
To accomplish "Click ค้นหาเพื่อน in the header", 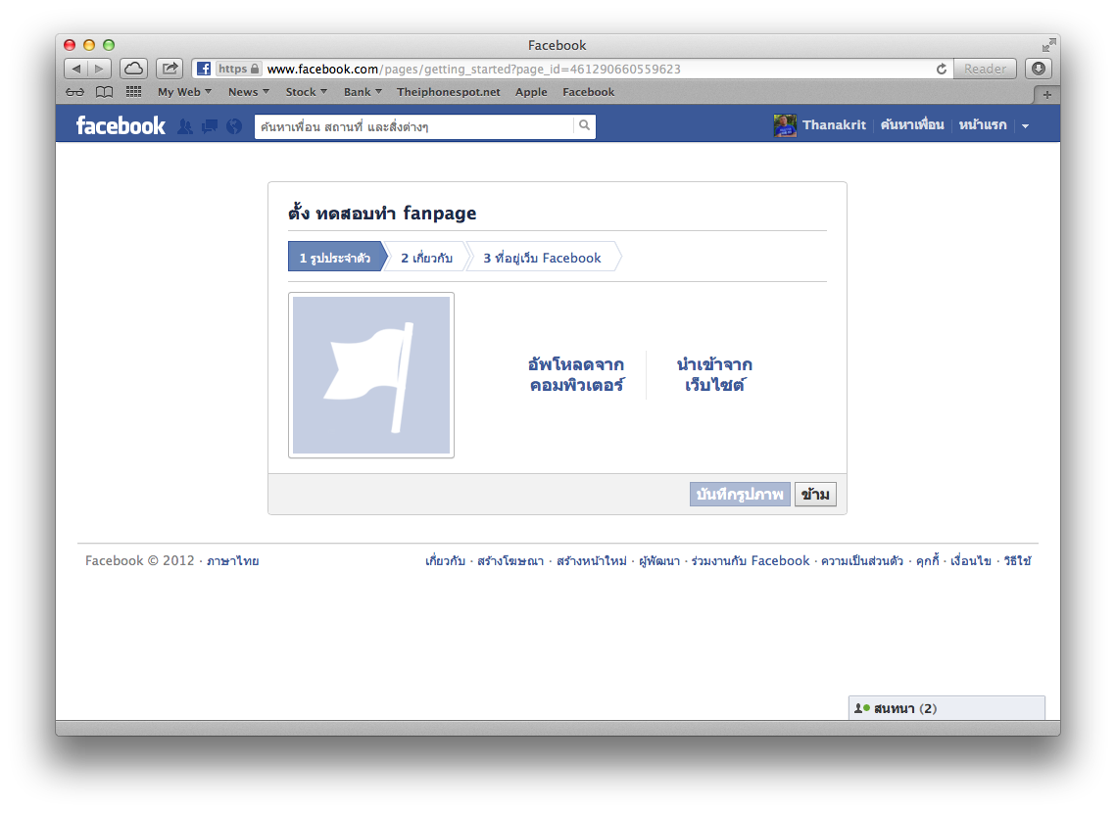I will pos(912,125).
